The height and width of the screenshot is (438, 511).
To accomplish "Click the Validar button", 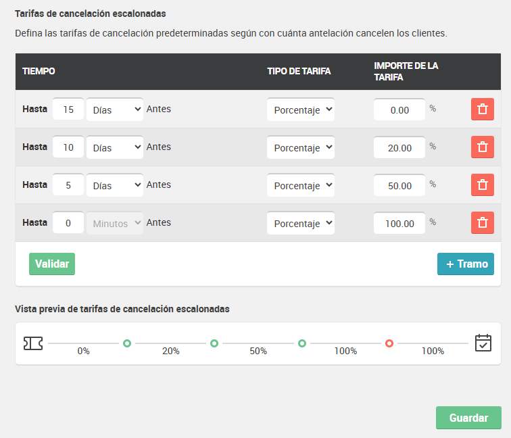I will click(52, 264).
